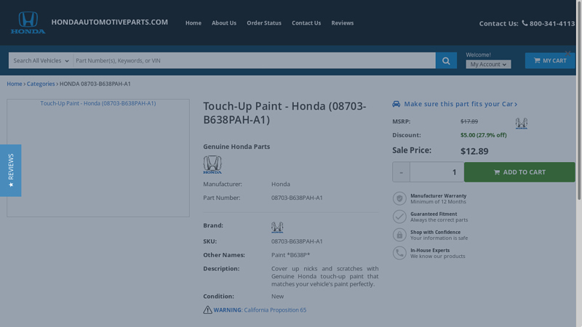Click the Honda logo under Genuine Honda Parts
Image resolution: width=582 pixels, height=327 pixels.
212,165
